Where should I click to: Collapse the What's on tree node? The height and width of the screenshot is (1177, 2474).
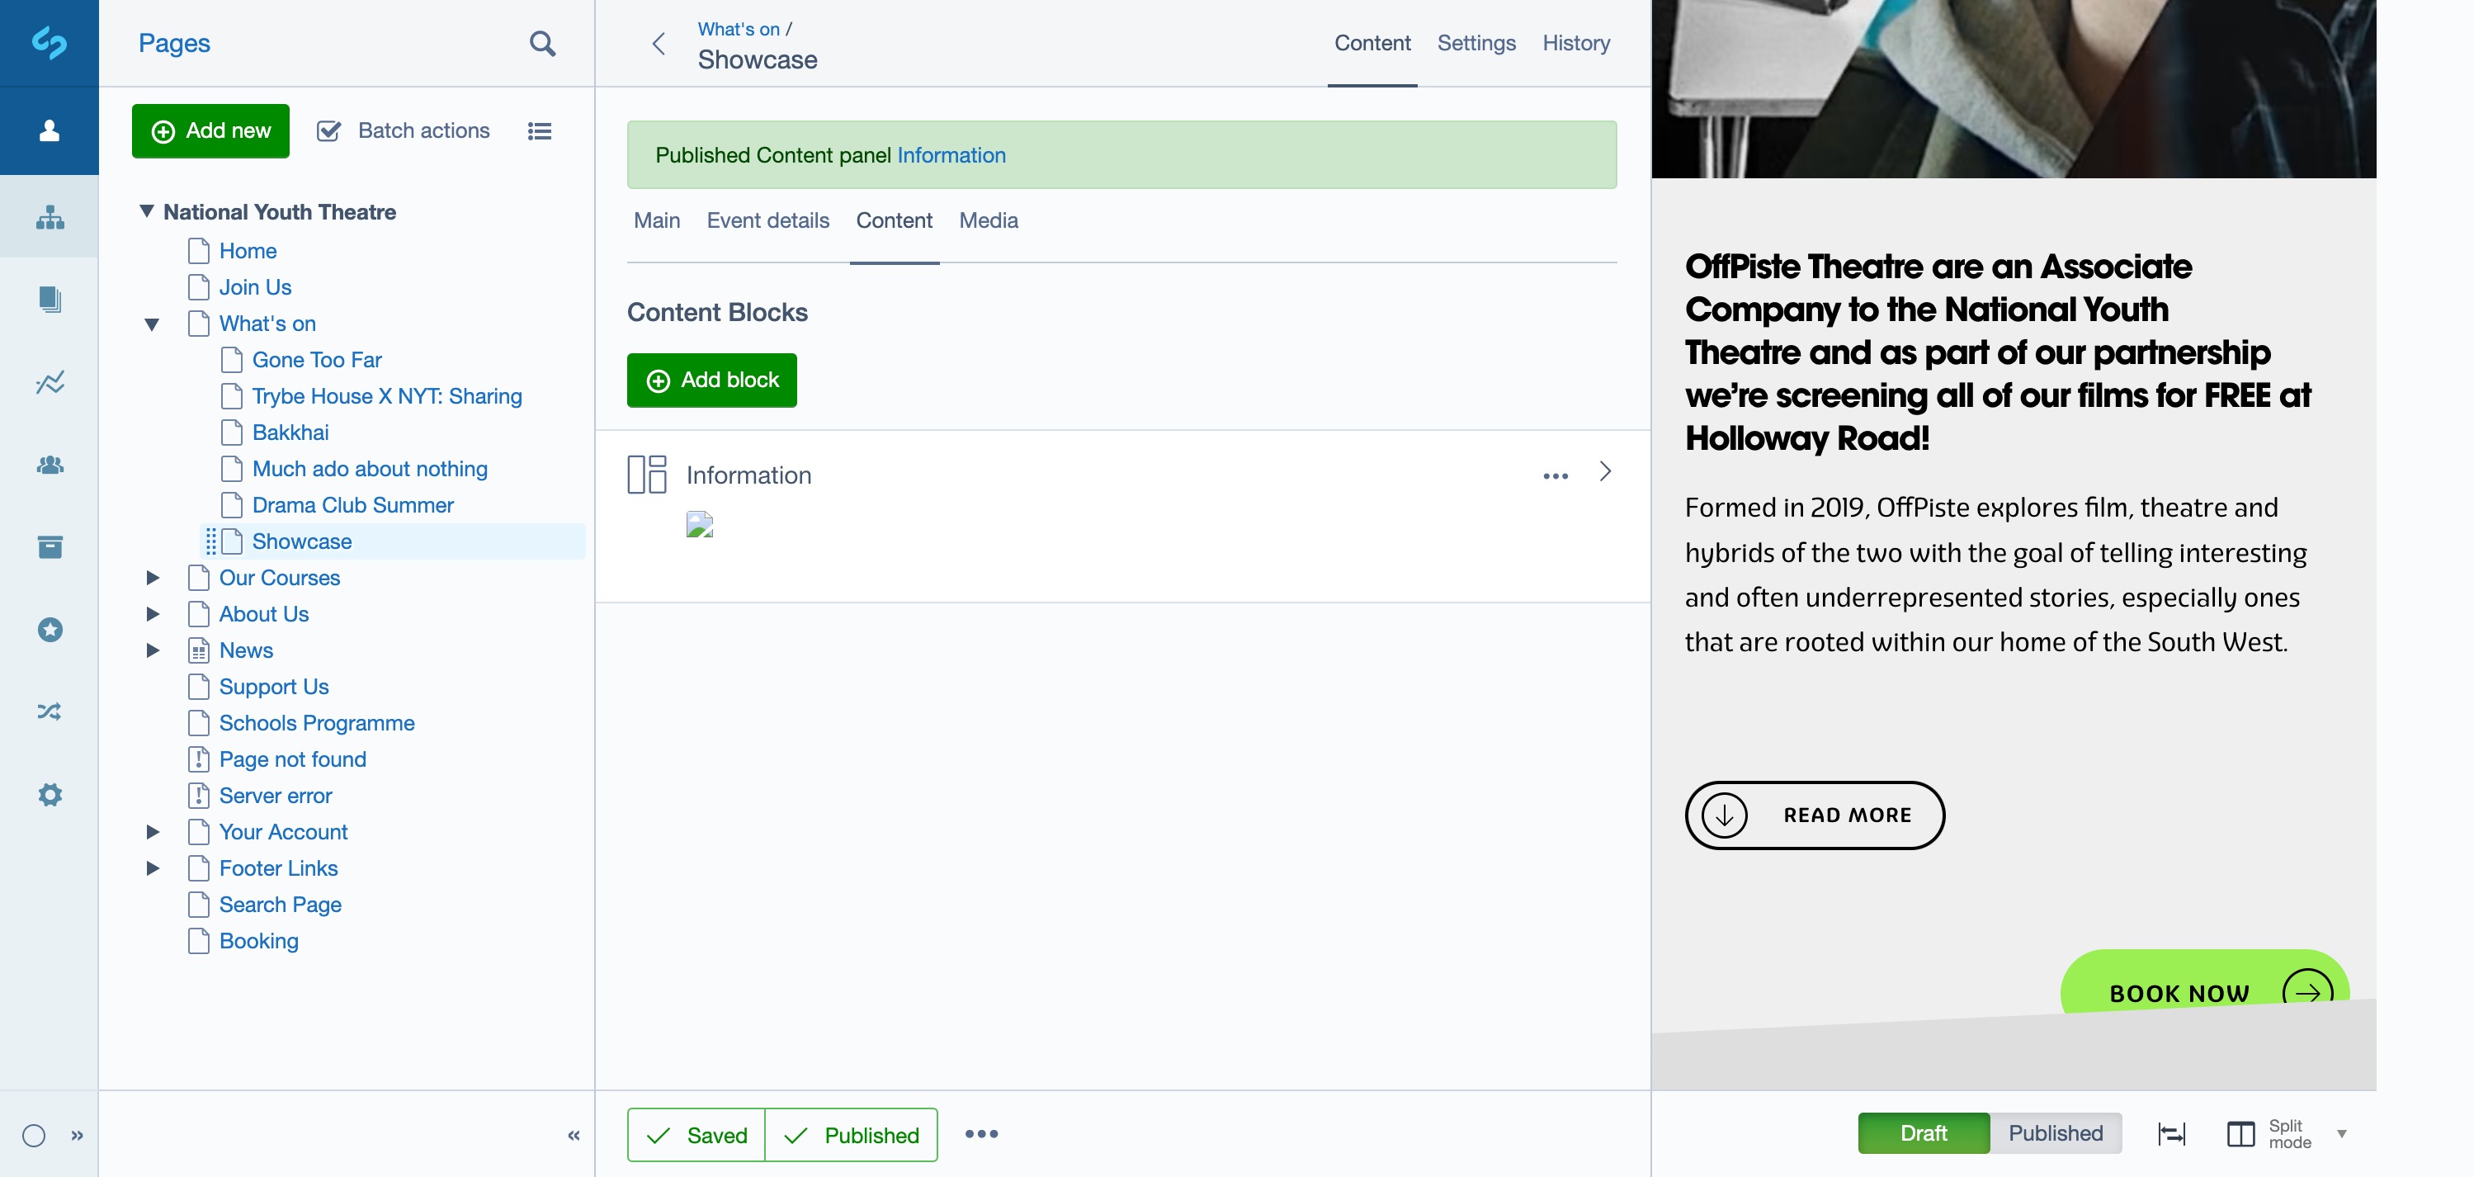tap(152, 324)
